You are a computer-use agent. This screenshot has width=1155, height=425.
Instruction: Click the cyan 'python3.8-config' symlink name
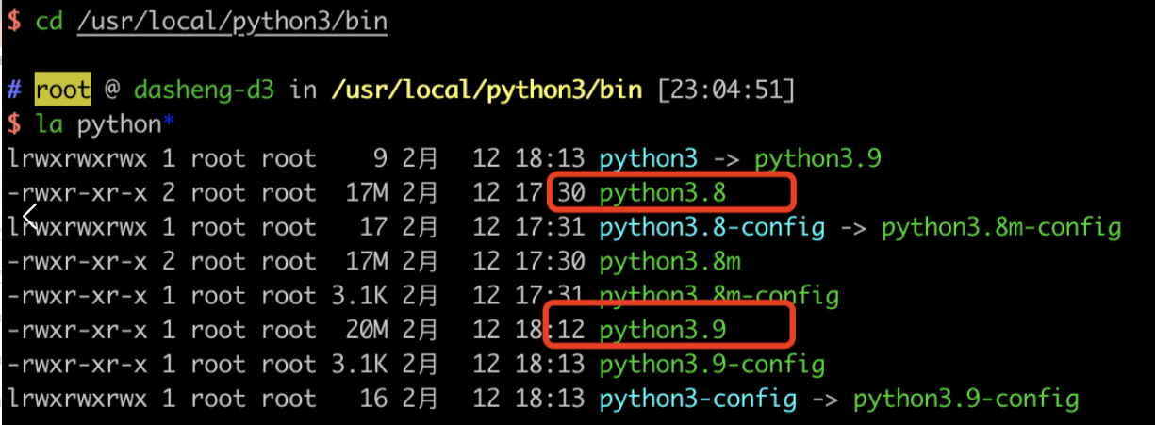point(712,227)
